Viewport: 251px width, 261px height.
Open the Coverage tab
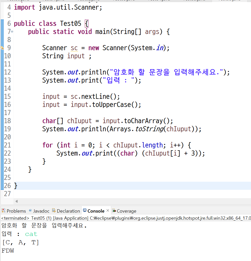(124, 211)
